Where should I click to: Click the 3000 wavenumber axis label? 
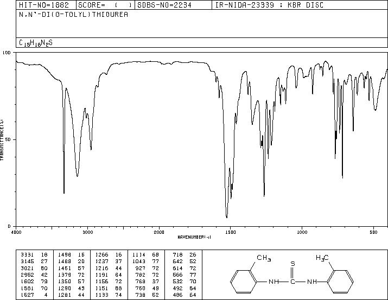87,232
